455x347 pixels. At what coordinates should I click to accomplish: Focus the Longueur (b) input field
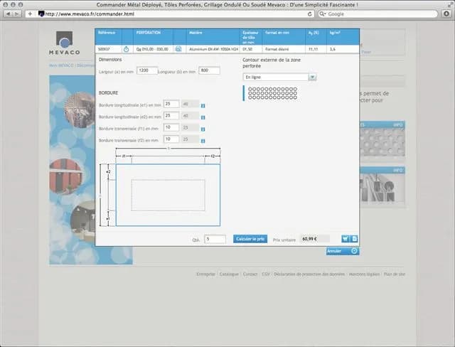tap(209, 70)
